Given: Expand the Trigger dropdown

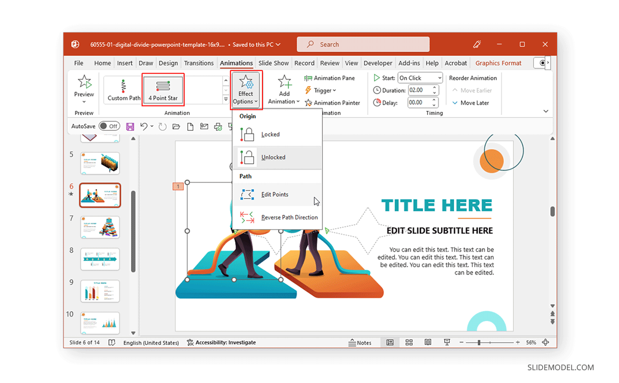Looking at the screenshot, I should coord(320,90).
